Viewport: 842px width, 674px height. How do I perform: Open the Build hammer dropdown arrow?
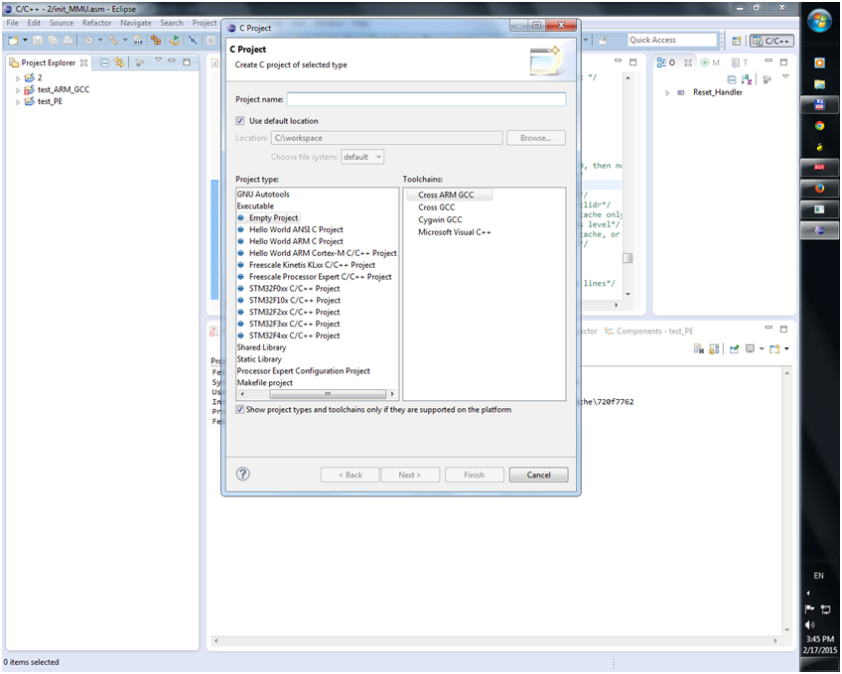[x=125, y=41]
